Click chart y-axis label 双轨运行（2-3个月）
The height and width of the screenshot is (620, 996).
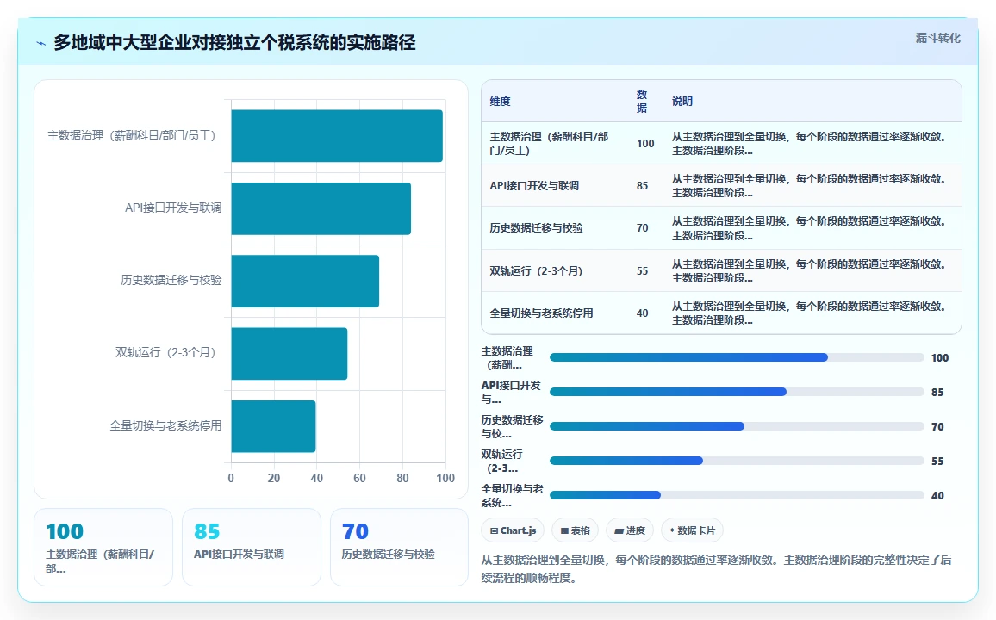click(x=168, y=353)
